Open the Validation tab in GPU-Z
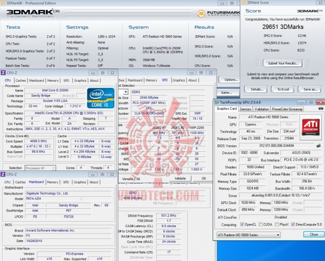This screenshot has width=325, height=261. point(261,109)
